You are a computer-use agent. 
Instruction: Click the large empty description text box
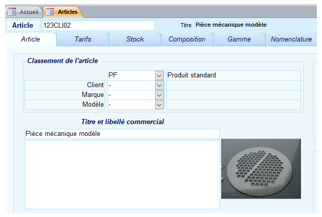(x=122, y=174)
